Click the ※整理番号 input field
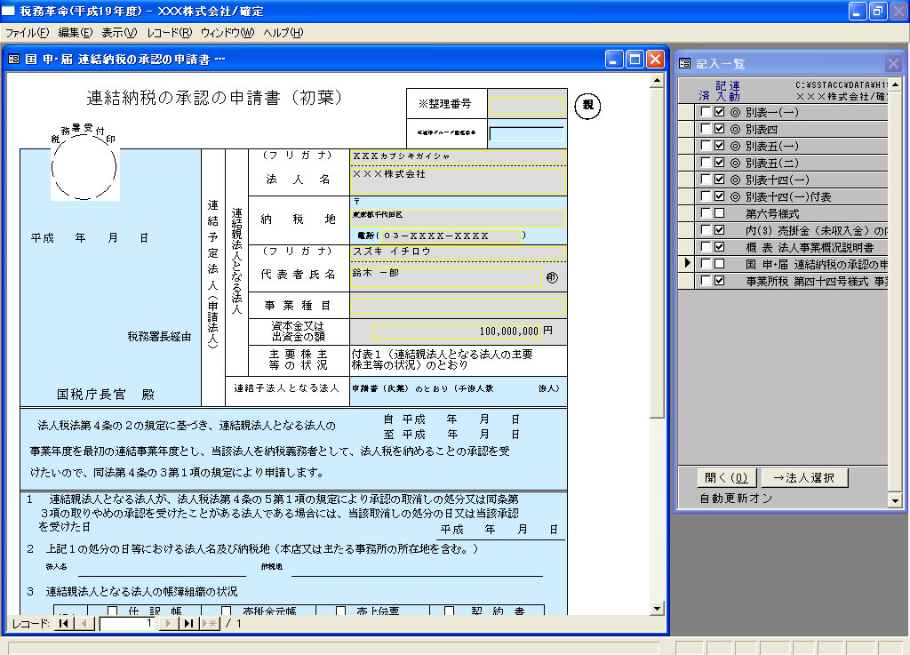 pos(526,105)
